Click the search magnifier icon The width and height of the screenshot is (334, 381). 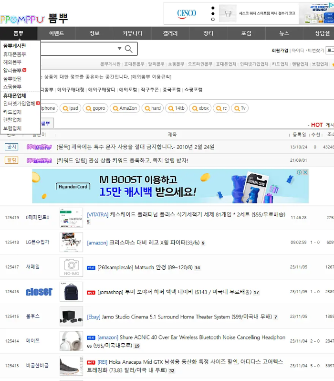click(128, 49)
